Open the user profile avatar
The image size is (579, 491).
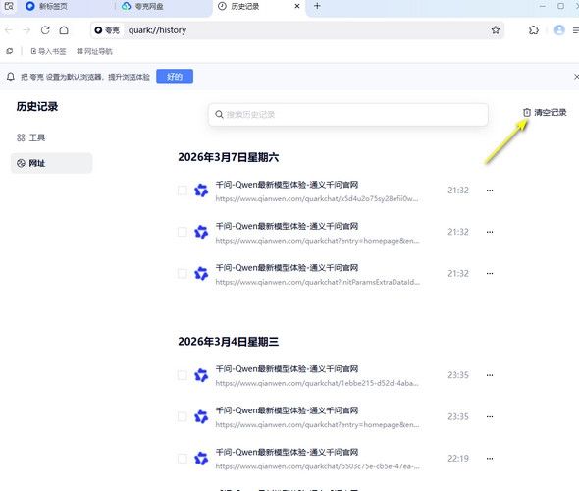tap(559, 30)
